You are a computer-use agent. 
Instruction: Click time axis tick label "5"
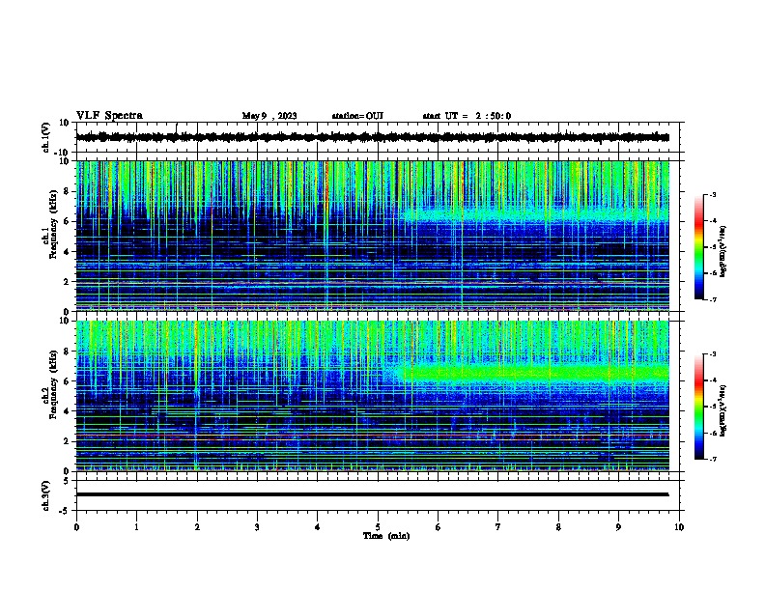(x=378, y=527)
